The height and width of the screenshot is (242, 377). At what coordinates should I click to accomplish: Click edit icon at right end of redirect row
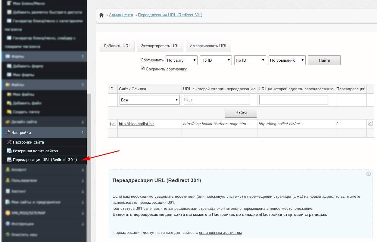point(370,123)
